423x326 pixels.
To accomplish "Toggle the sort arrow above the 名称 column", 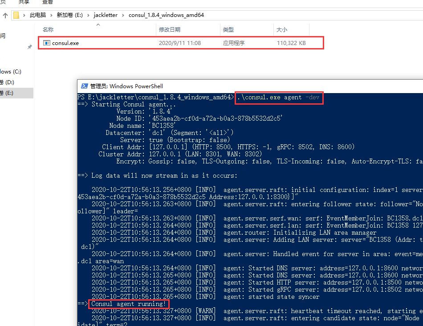I will [x=98, y=25].
